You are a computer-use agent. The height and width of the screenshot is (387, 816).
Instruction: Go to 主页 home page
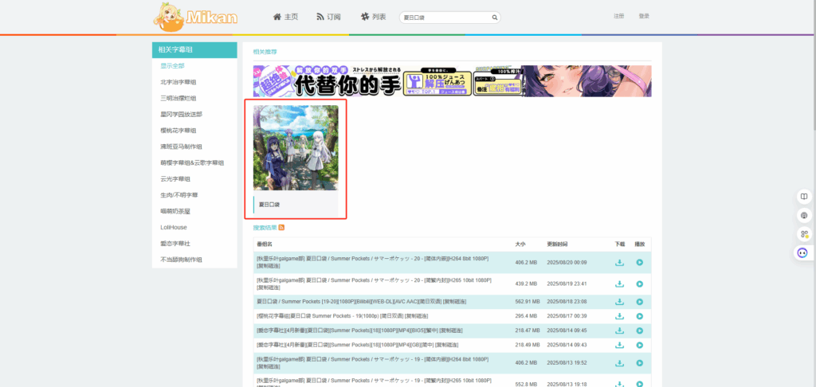286,17
